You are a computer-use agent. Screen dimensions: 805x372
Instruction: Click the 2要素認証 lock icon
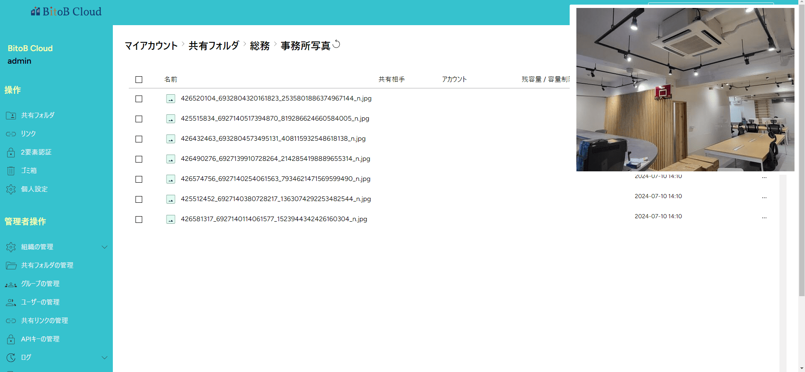[x=11, y=152]
